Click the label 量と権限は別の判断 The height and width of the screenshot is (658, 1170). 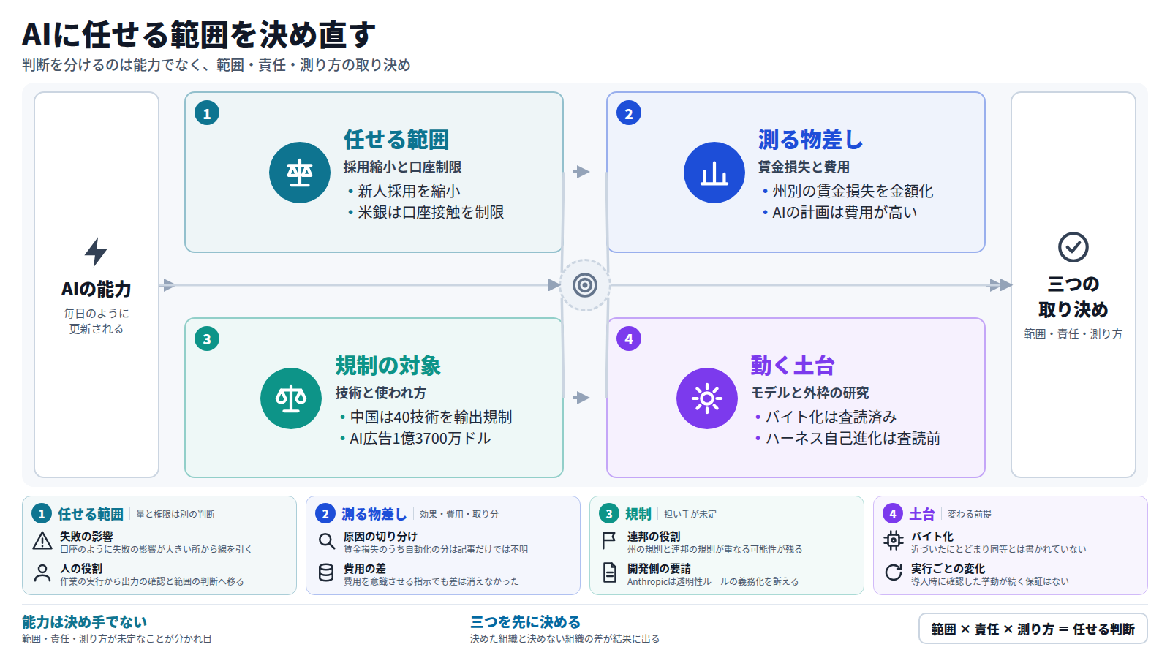175,514
